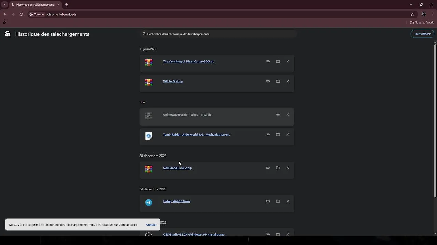The image size is (437, 245).
Task: Copy download link for SUFFOCATE.v1.0.2.zip
Action: tap(268, 168)
